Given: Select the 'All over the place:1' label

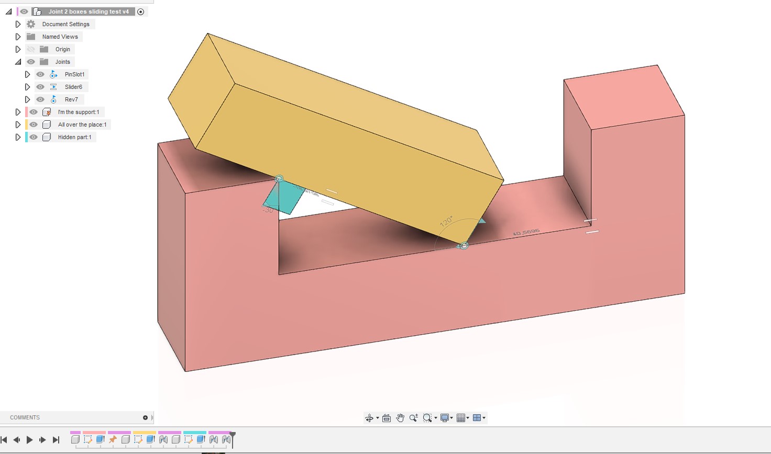Looking at the screenshot, I should pos(82,124).
